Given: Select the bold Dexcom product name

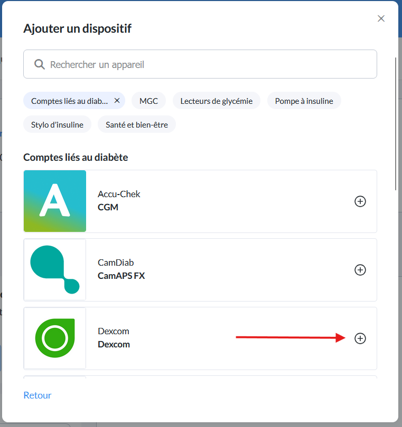Looking at the screenshot, I should (x=114, y=344).
